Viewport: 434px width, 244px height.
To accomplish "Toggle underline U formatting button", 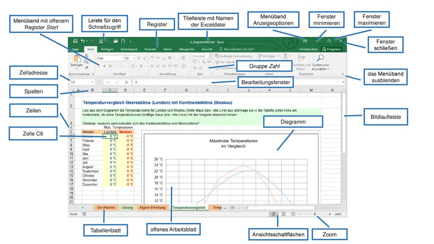I will [110, 66].
